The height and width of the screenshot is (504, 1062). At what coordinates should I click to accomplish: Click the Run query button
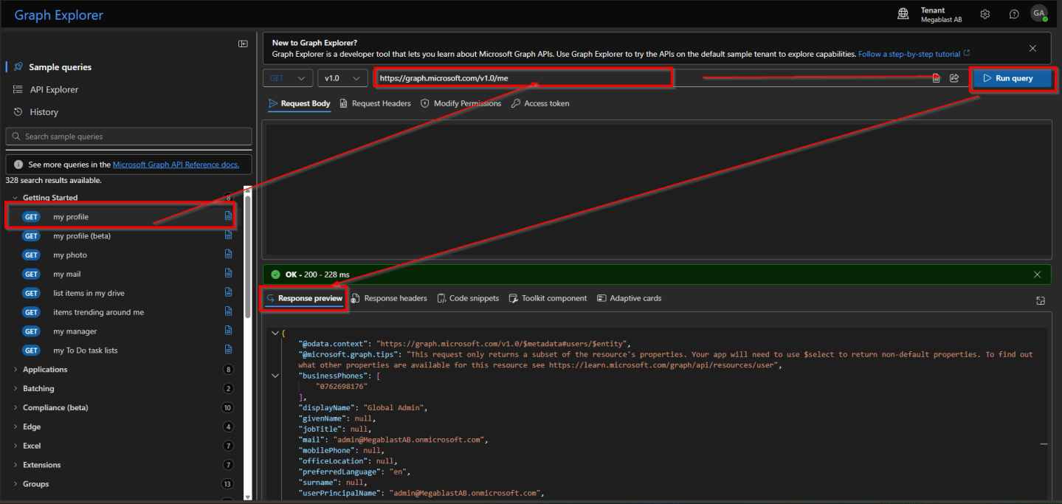pos(1012,77)
